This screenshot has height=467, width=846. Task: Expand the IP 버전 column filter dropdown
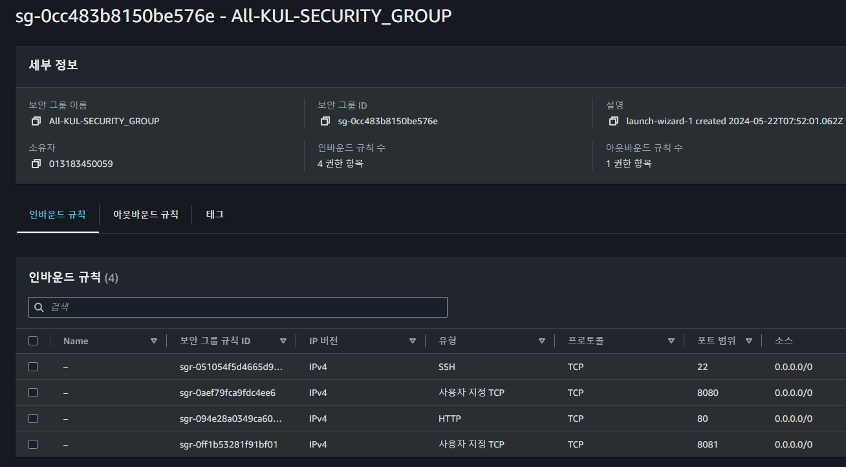[x=412, y=340]
